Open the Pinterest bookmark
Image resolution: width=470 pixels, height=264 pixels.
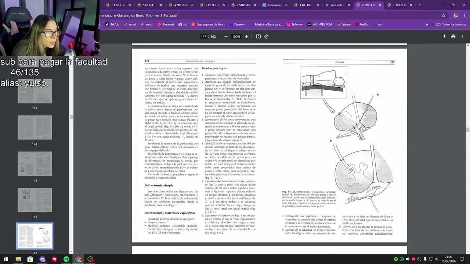click(166, 25)
